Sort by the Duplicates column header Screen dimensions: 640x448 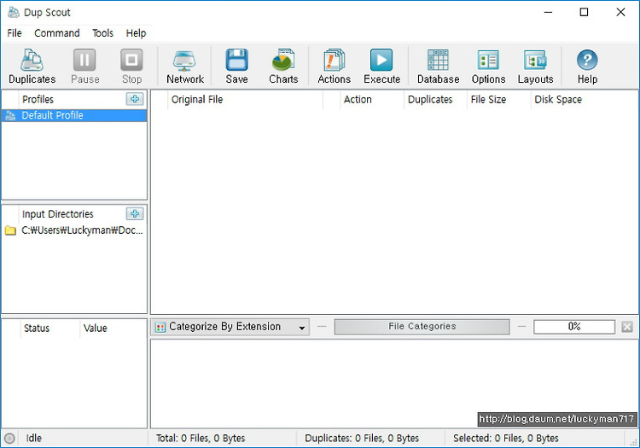[x=435, y=100]
